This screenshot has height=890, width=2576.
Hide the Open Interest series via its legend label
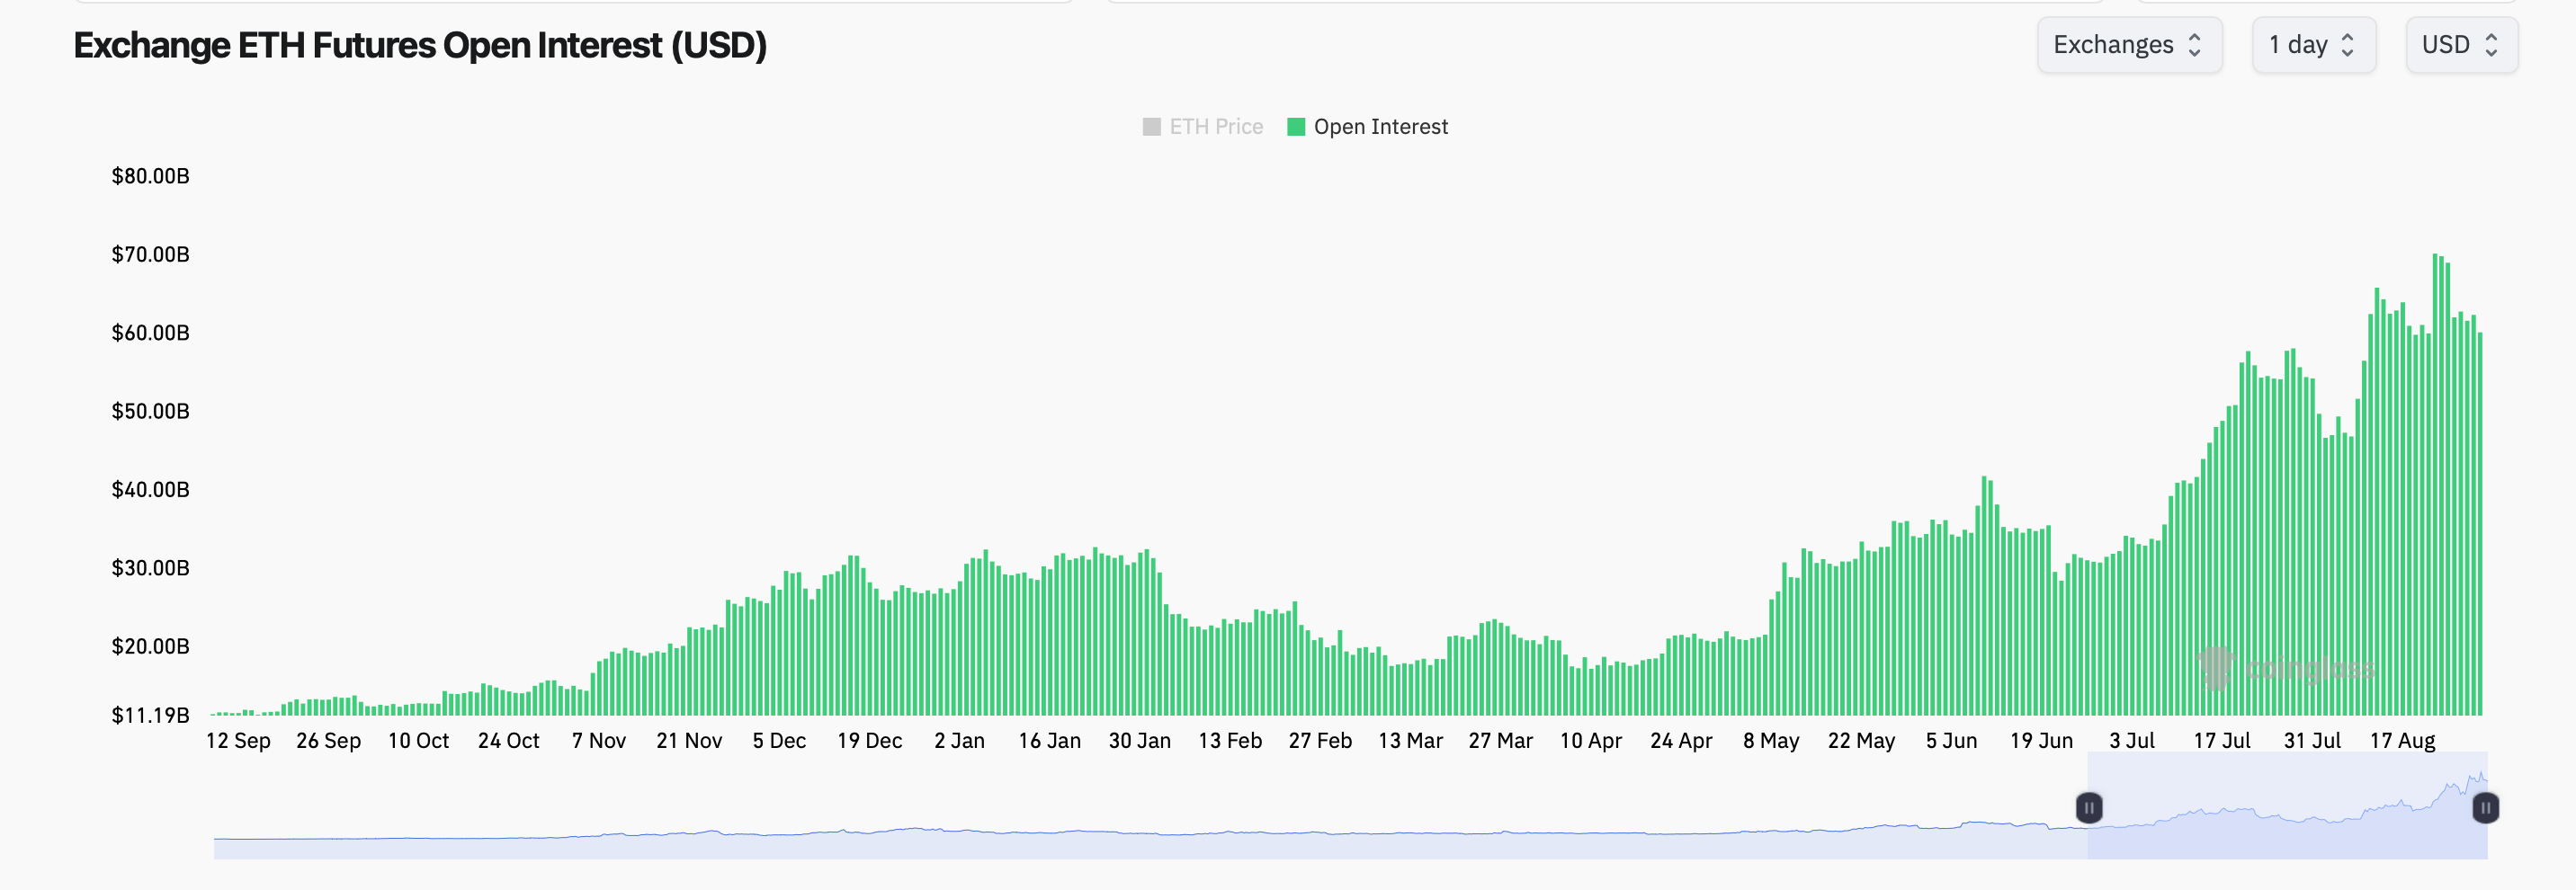[1380, 127]
